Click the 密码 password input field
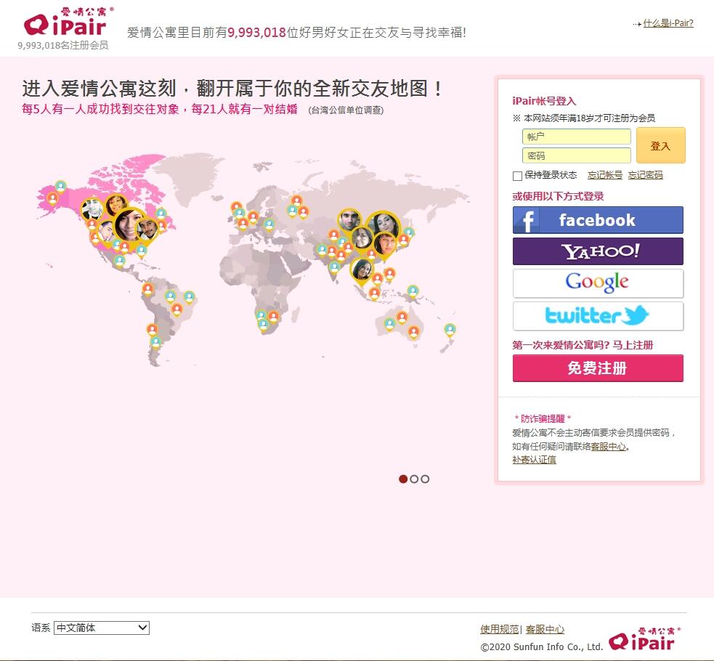714x661 pixels. (x=577, y=155)
